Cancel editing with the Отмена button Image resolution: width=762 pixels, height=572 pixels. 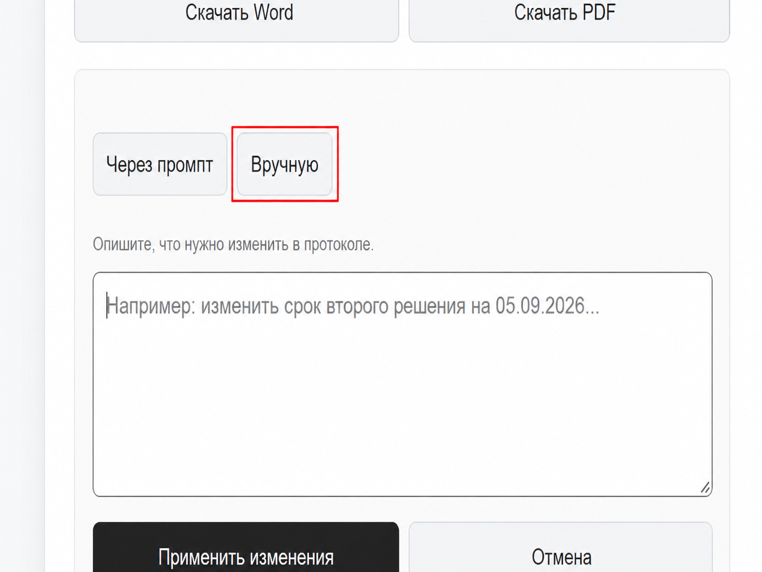560,548
